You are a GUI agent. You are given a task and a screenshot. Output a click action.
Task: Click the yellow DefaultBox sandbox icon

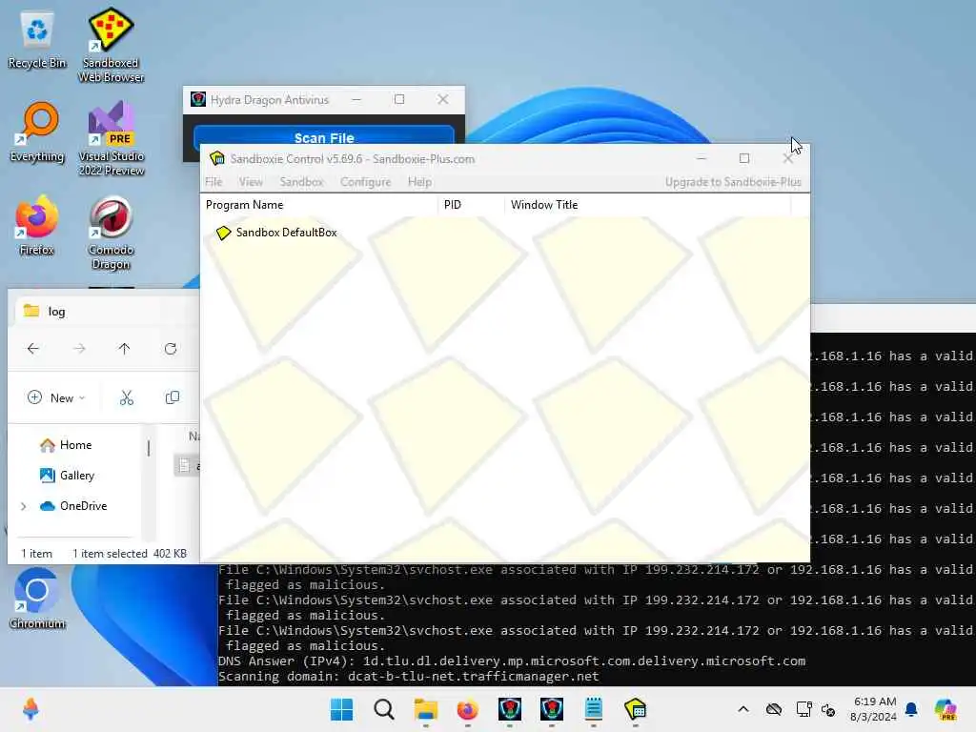pyautogui.click(x=223, y=233)
